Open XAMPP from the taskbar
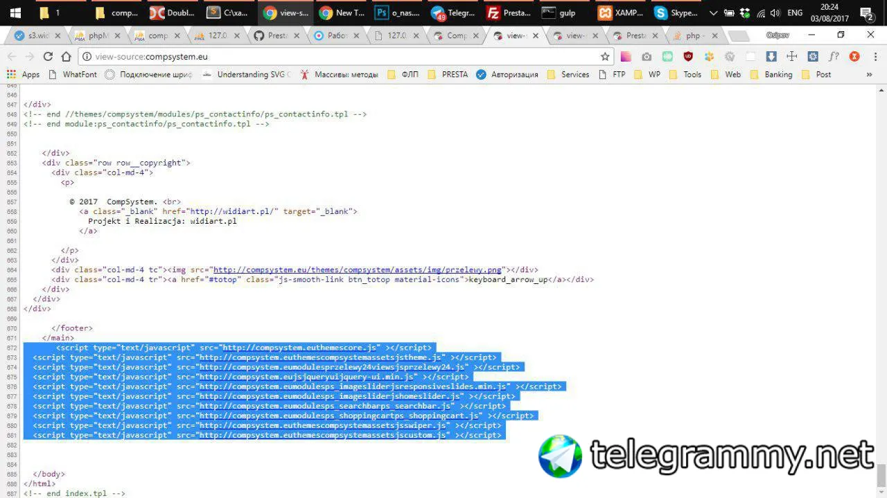The image size is (887, 498). pyautogui.click(x=620, y=12)
